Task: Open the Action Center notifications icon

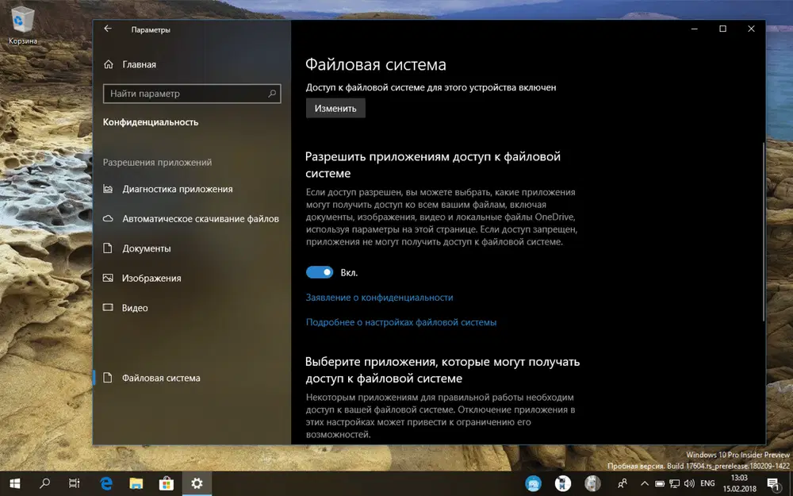Action: pos(773,484)
